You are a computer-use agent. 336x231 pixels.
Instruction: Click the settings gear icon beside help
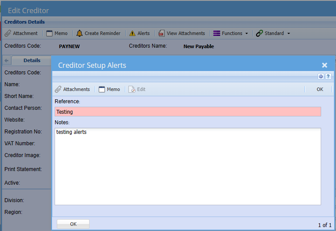coord(321,77)
